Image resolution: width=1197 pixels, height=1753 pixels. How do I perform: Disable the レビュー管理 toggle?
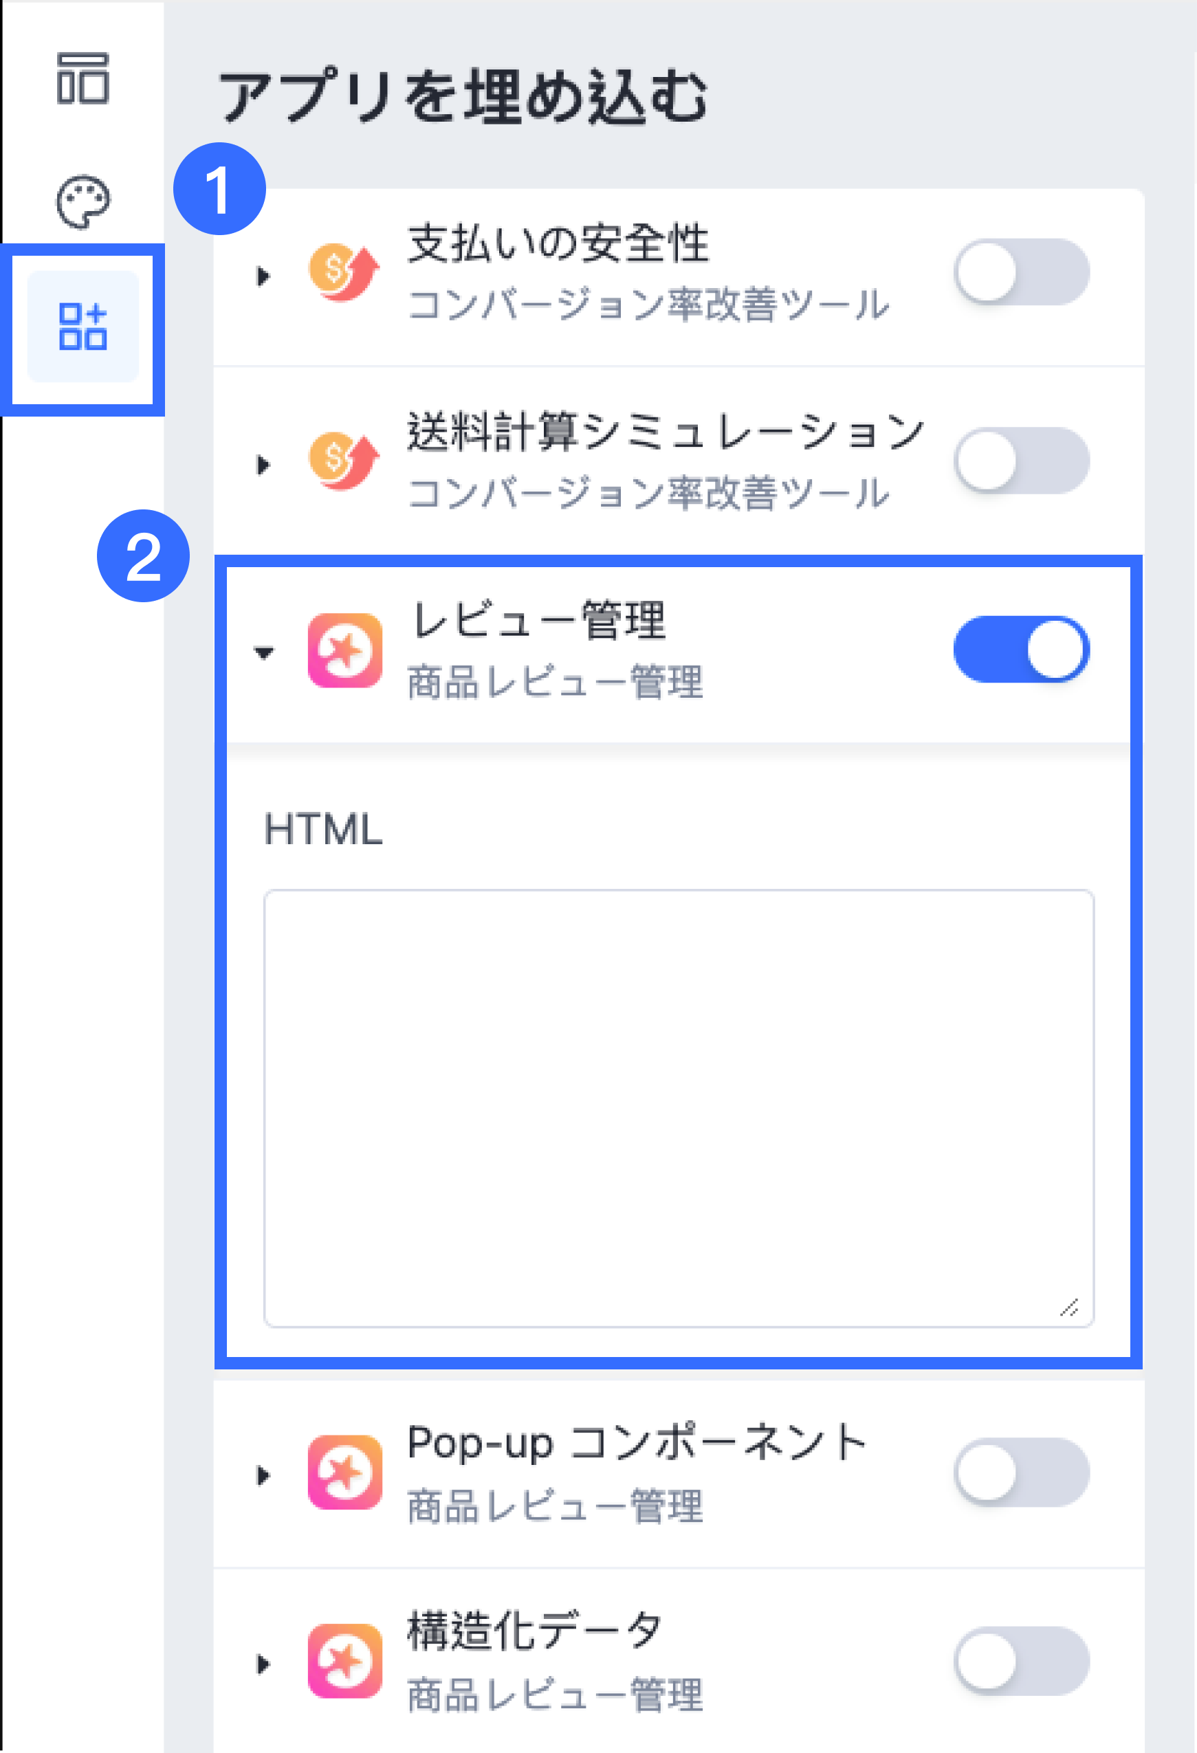pos(1021,650)
